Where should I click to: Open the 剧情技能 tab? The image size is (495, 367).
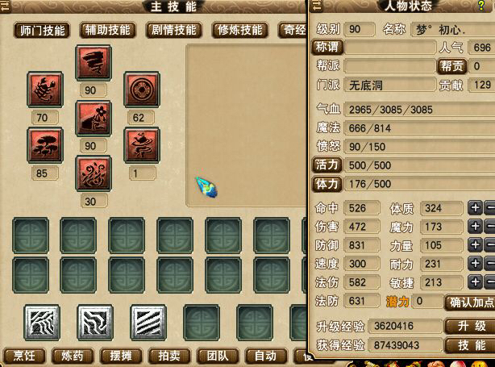click(x=173, y=31)
